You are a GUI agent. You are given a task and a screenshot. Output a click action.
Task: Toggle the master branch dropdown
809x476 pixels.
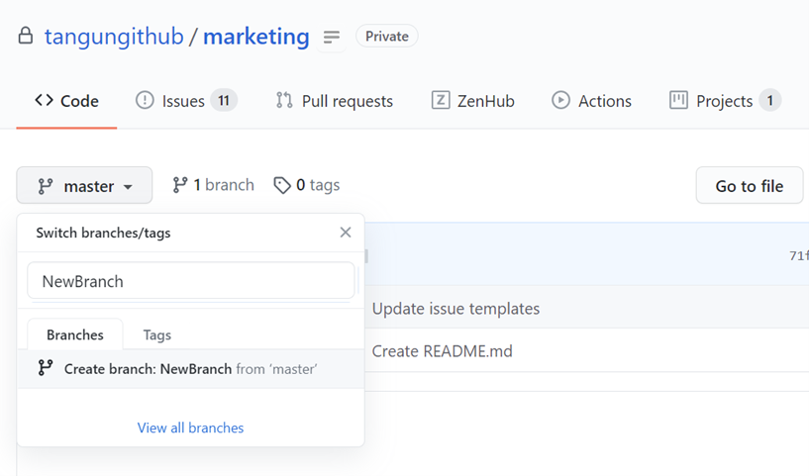pyautogui.click(x=84, y=186)
